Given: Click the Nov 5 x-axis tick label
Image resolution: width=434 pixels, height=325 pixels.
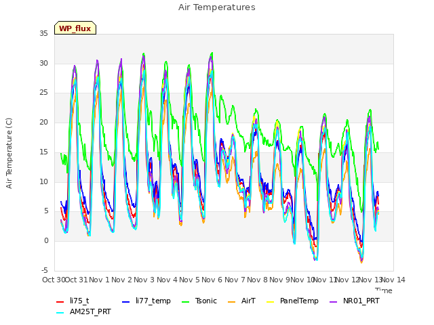Looking at the screenshot, I should [189, 280].
